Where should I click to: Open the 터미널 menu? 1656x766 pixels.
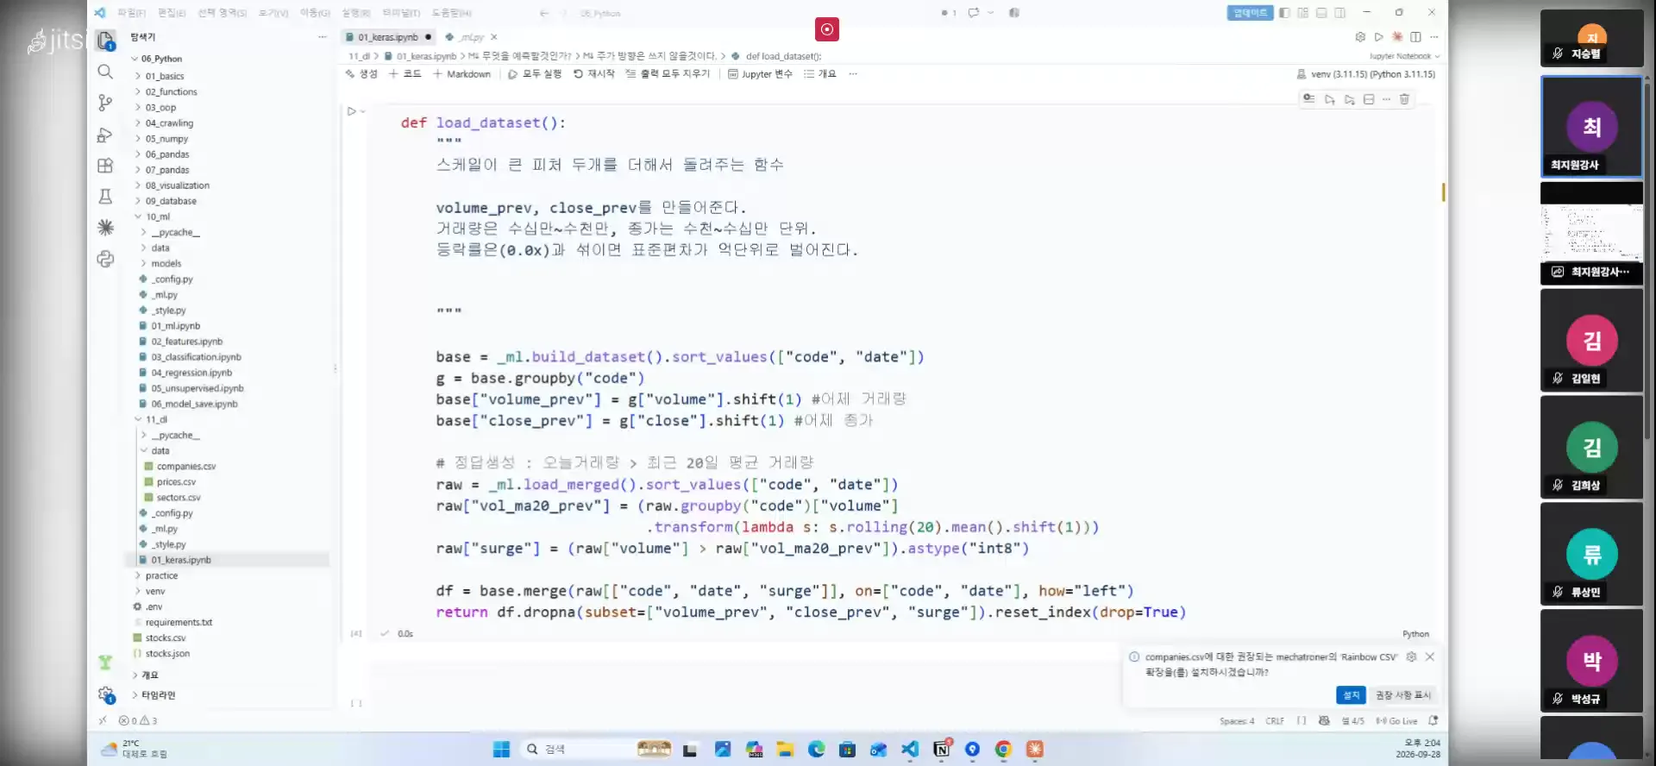point(400,13)
